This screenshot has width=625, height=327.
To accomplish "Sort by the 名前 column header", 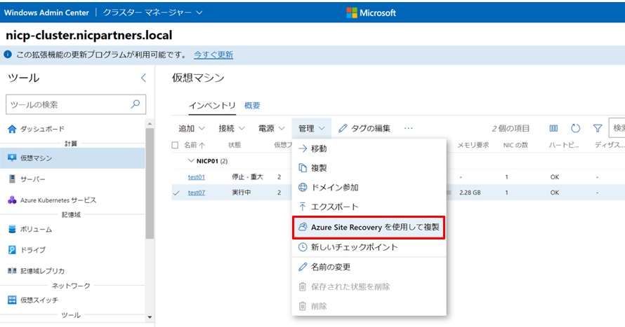I will 195,145.
